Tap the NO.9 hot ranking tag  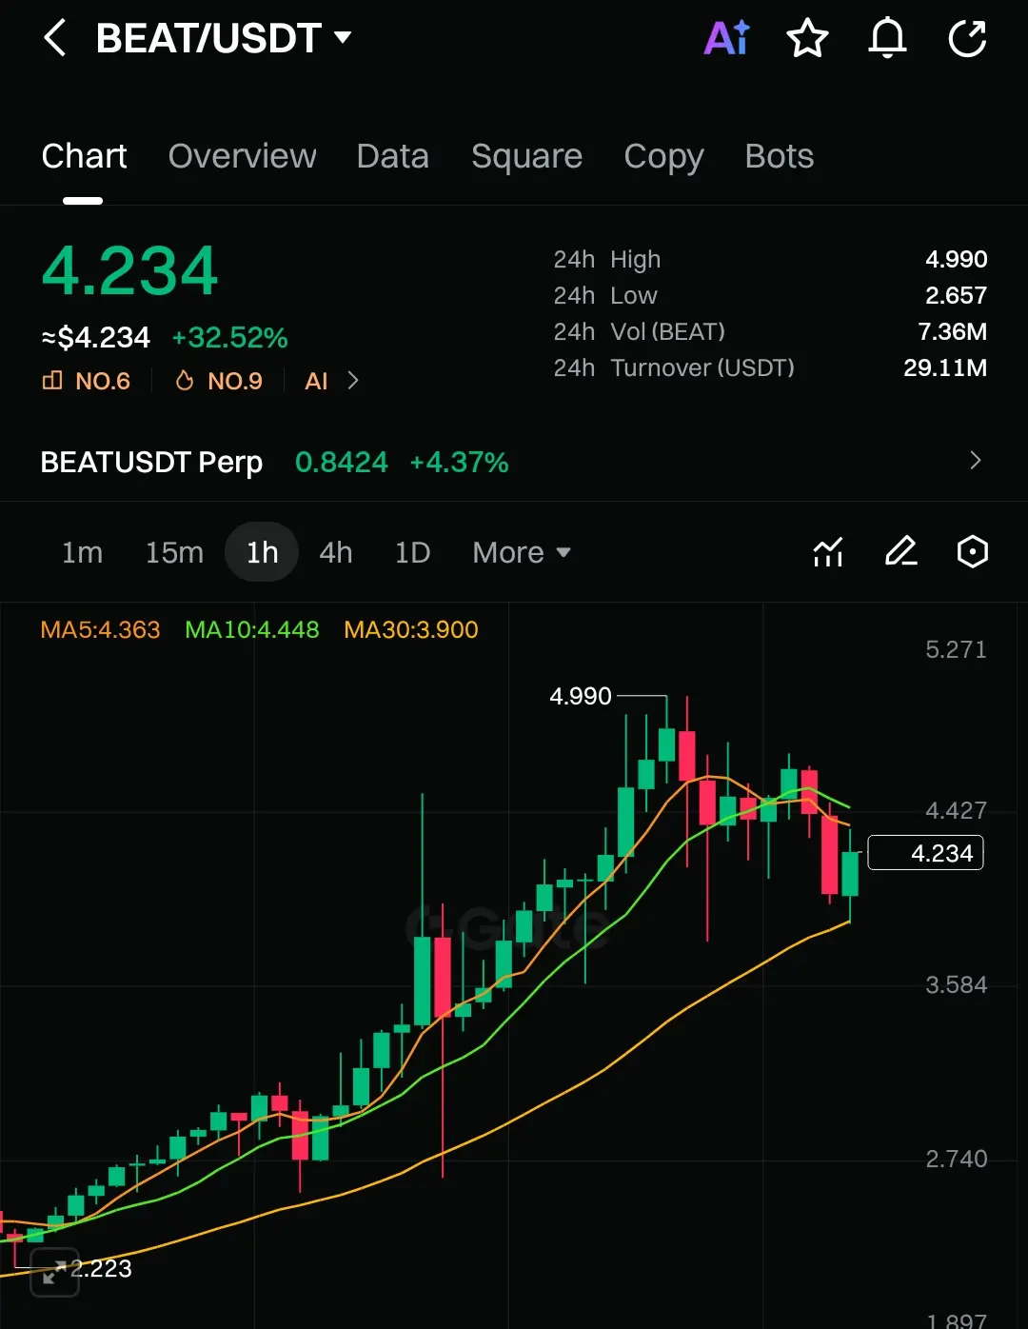(219, 381)
